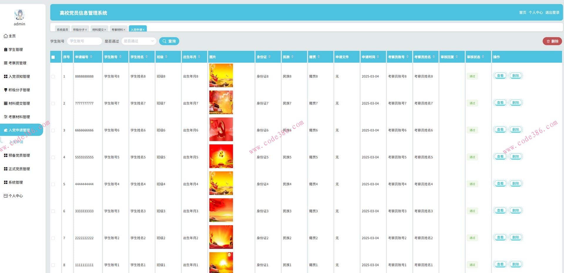Check the checkbox for row 1

coord(53,77)
